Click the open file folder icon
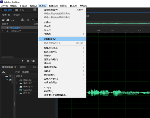Viewport: 150px width, 118px height. click(3, 20)
